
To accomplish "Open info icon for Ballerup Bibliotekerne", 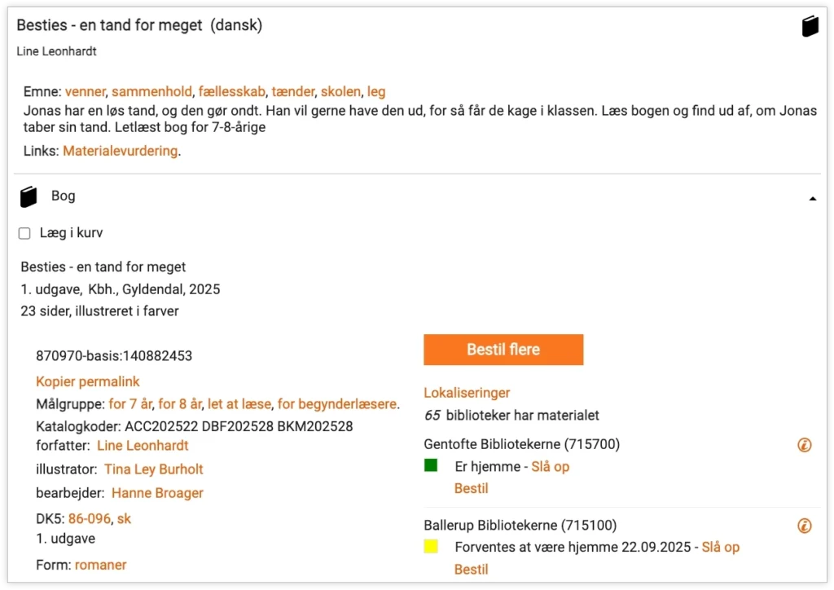I will tap(805, 526).
